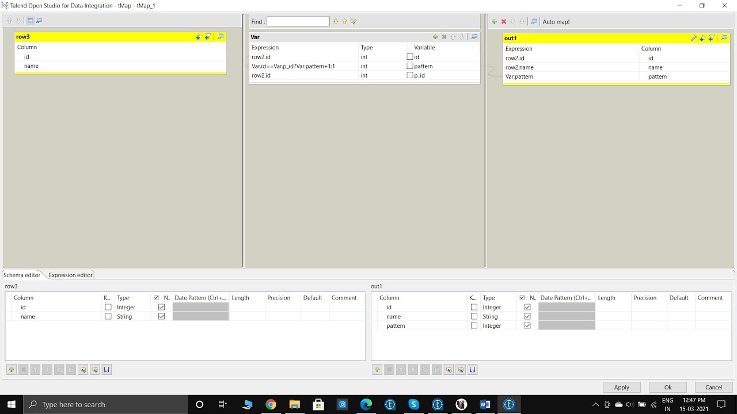Click the Apply button

point(622,387)
